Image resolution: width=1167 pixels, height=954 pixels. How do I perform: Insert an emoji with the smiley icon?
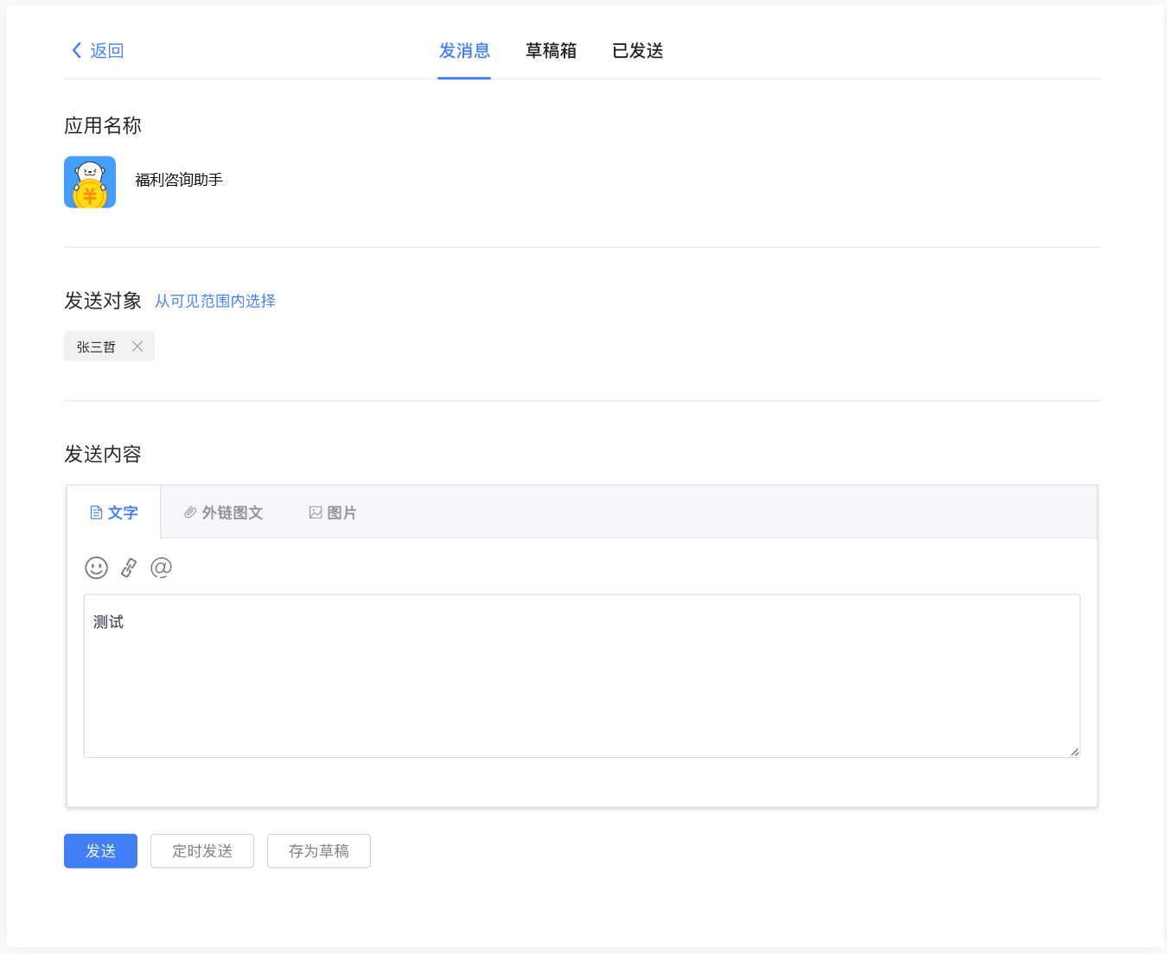pyautogui.click(x=96, y=568)
